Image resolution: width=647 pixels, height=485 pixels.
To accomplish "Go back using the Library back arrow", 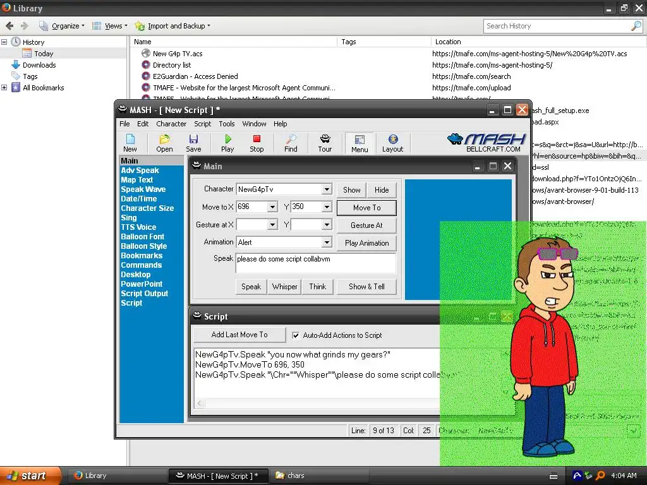I will click(x=9, y=26).
